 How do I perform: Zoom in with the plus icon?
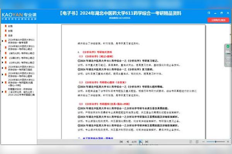click(x=228, y=142)
